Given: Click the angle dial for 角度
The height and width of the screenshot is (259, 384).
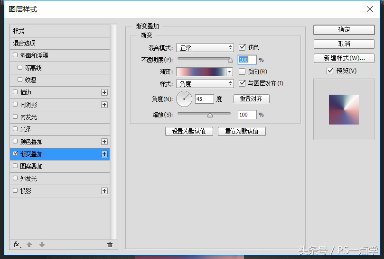Looking at the screenshot, I should pyautogui.click(x=184, y=99).
